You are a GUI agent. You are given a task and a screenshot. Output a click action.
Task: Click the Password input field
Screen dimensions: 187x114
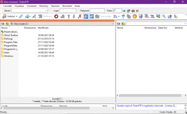click(x=97, y=11)
